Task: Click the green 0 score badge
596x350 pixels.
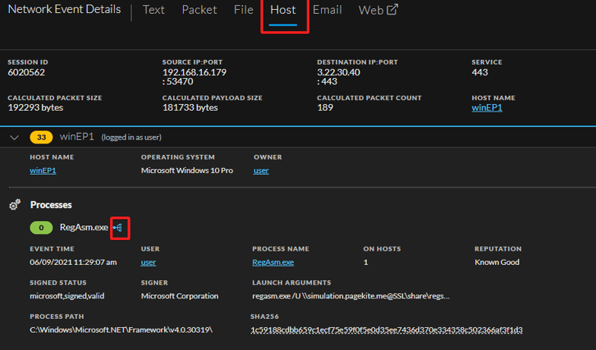Action: (40, 227)
